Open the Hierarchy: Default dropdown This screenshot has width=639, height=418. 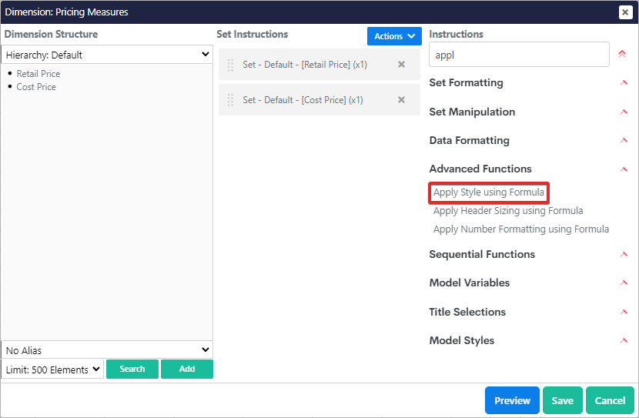(107, 55)
